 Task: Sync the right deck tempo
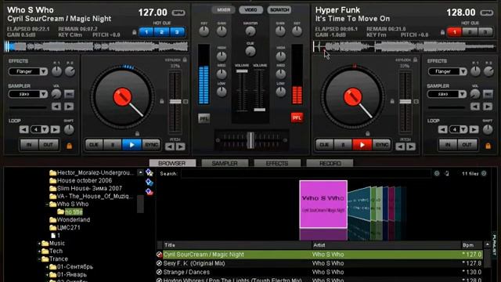pos(381,145)
